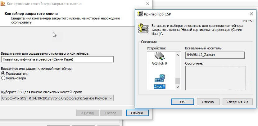Select the Пользователя radio button
This screenshot has height=126, width=258.
(3, 73)
